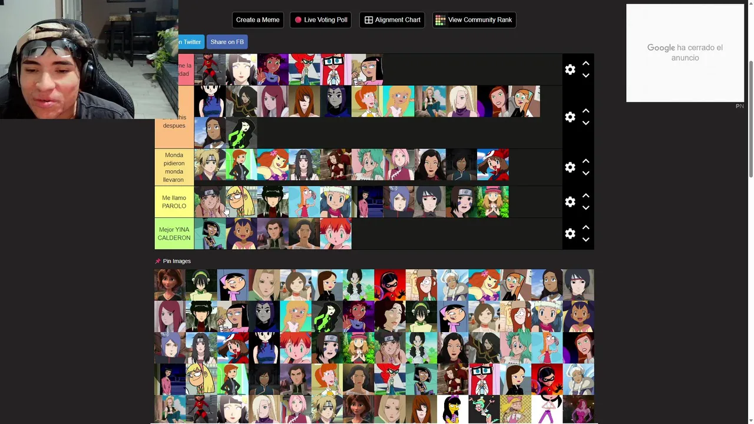
Task: Select Android 18 in the orange 'despues' tier
Action: click(x=430, y=101)
